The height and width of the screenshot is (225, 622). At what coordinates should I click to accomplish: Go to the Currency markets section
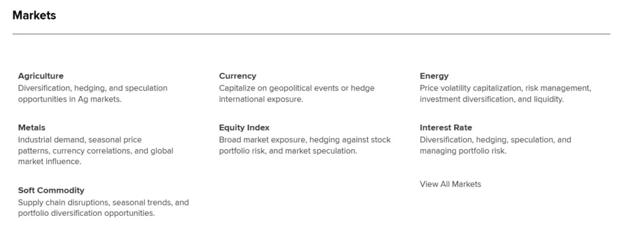coord(238,76)
